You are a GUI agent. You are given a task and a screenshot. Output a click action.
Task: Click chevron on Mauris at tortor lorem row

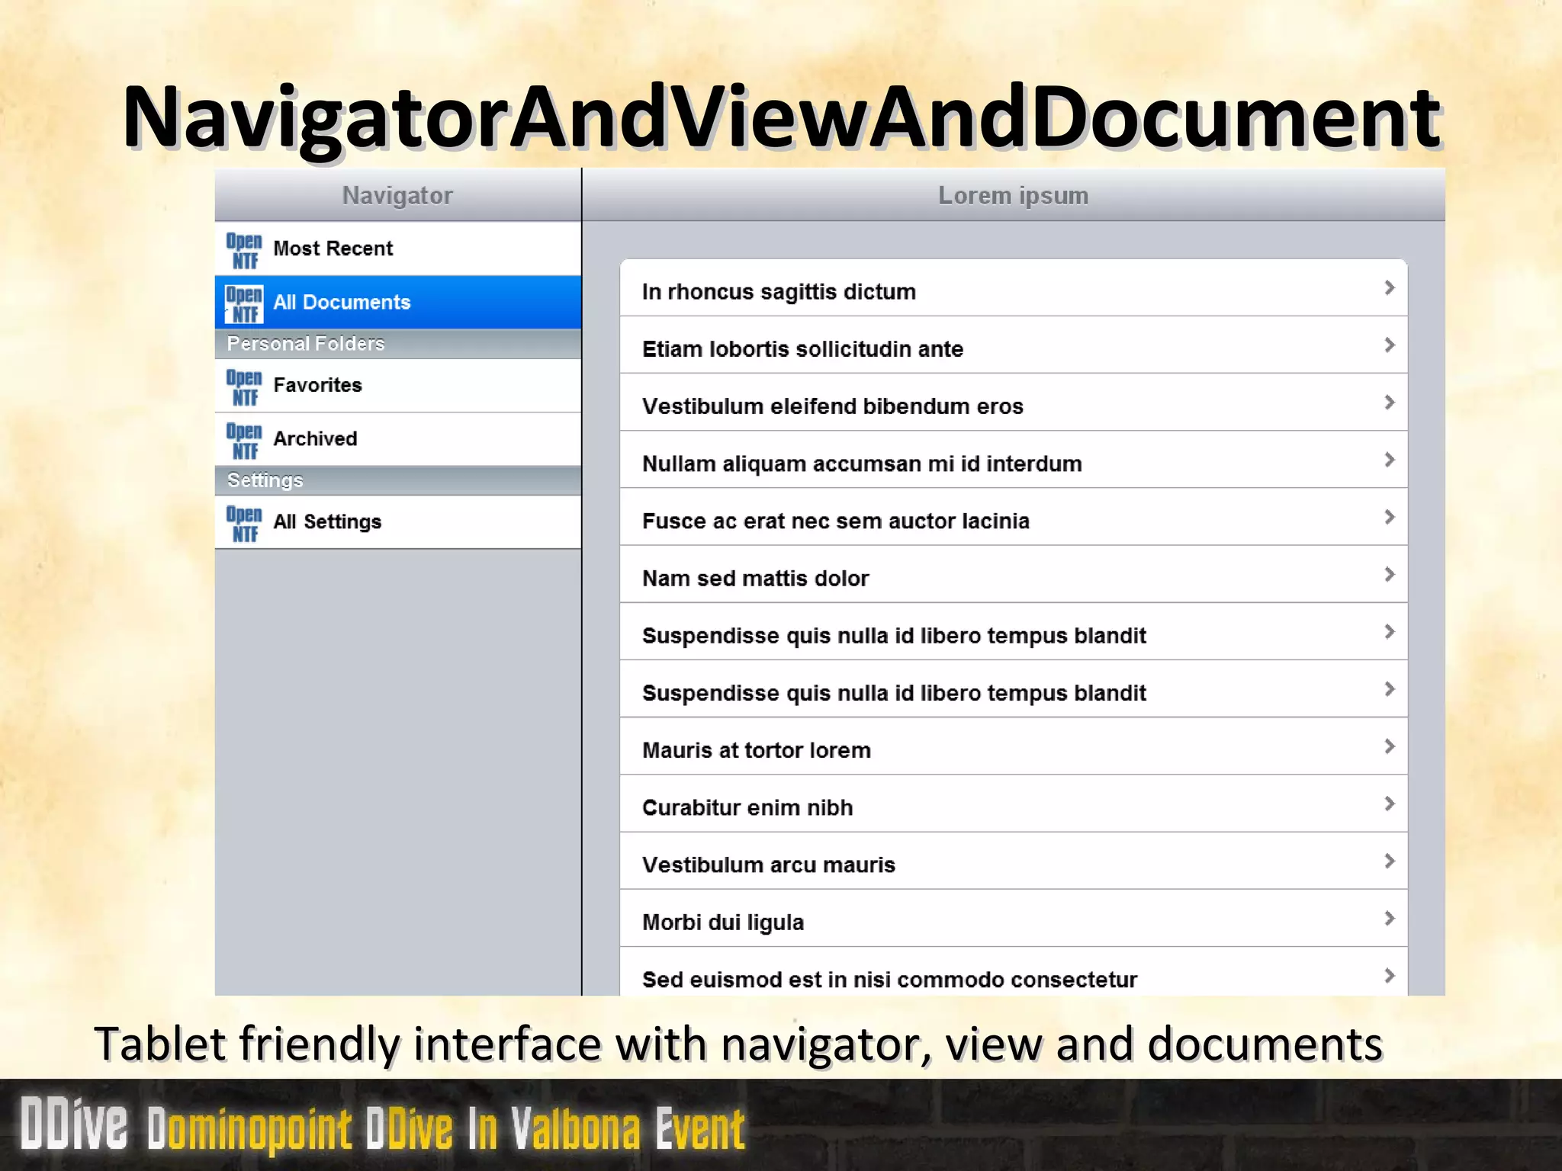[x=1390, y=746]
